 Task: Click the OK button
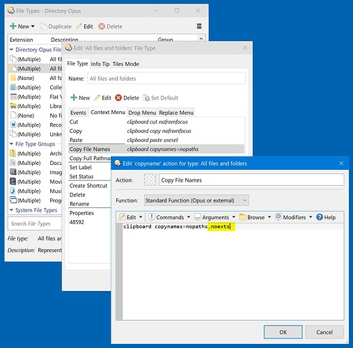coord(283,332)
